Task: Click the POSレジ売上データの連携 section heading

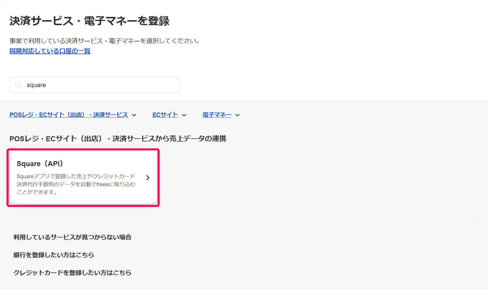Action: coord(118,139)
